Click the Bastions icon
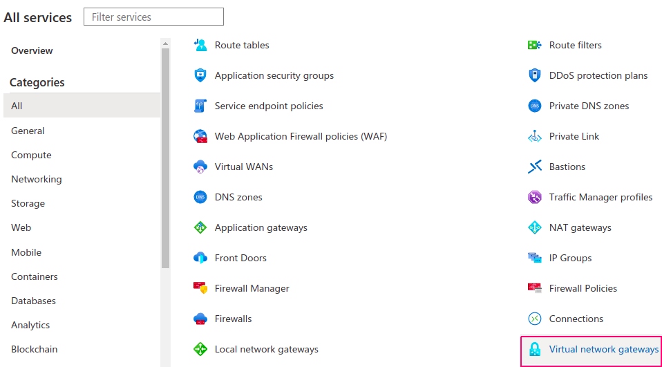Image resolution: width=662 pixels, height=367 pixels. [535, 167]
